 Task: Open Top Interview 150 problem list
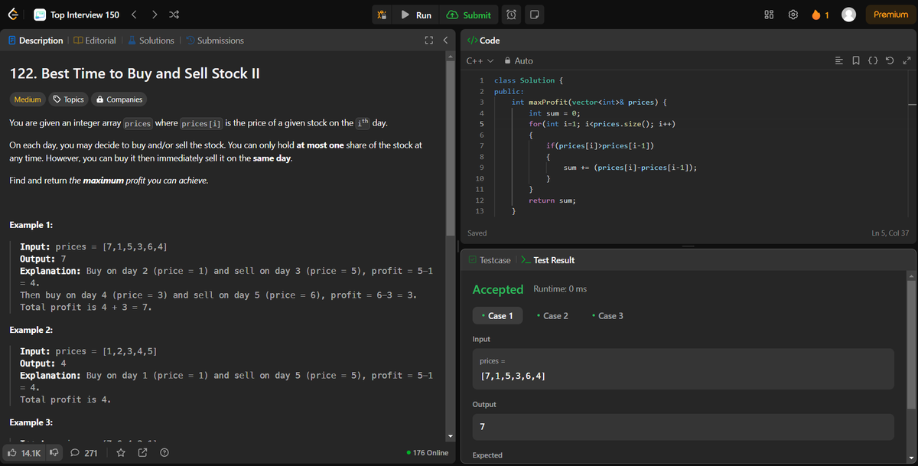point(76,15)
